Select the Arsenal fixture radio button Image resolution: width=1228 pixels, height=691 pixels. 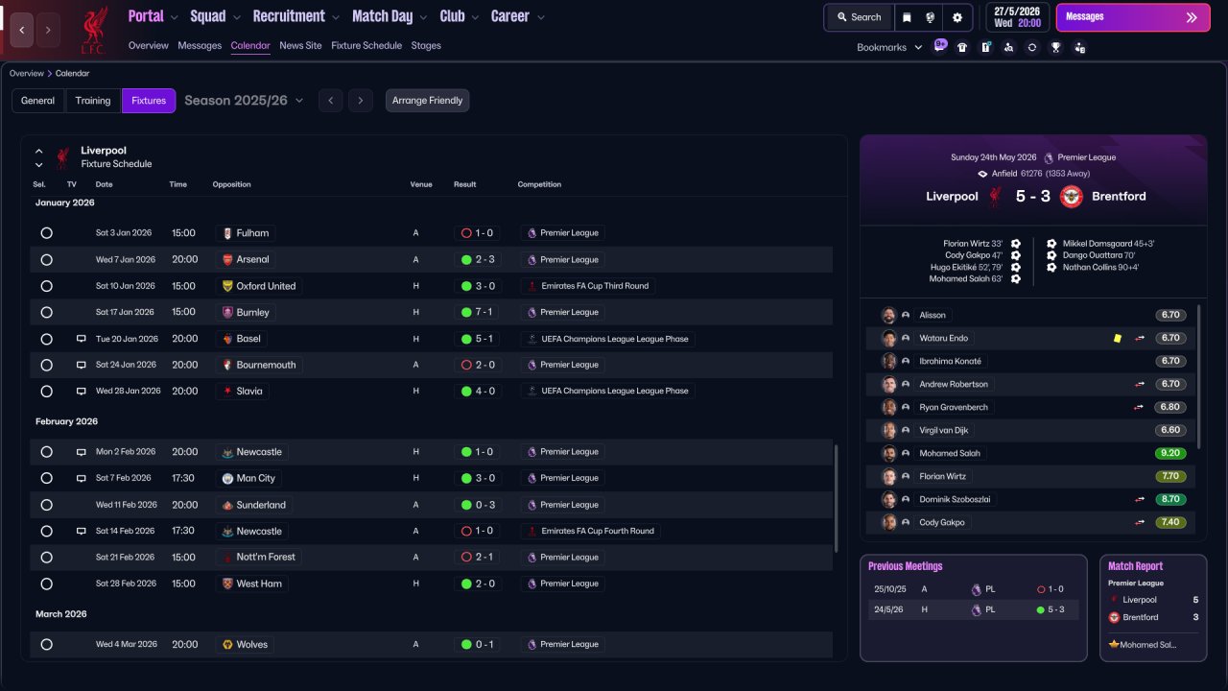pyautogui.click(x=46, y=259)
